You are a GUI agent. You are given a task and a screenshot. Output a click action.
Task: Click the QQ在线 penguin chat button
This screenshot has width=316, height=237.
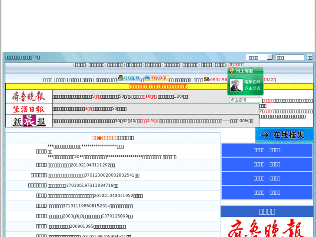pyautogui.click(x=129, y=78)
